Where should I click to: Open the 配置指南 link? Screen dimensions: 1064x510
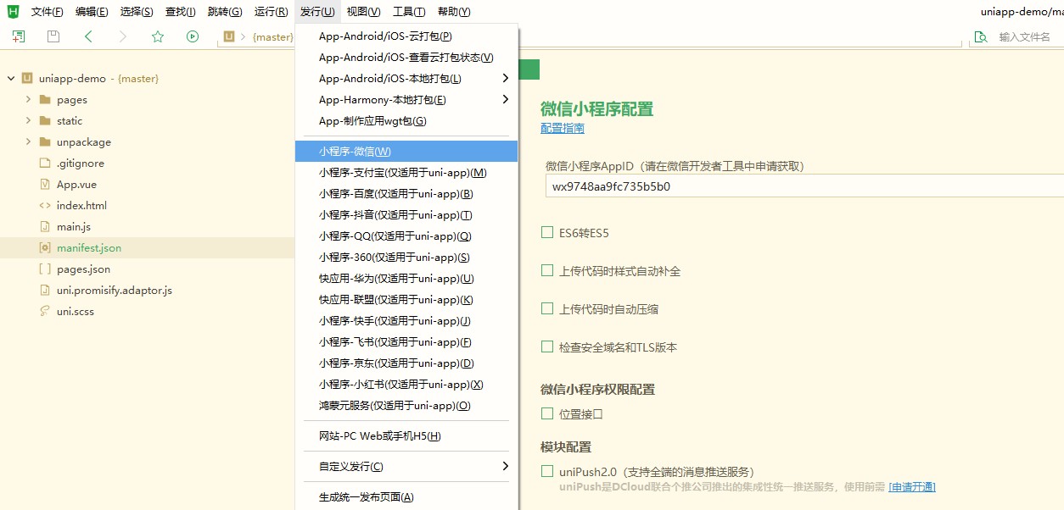click(563, 129)
